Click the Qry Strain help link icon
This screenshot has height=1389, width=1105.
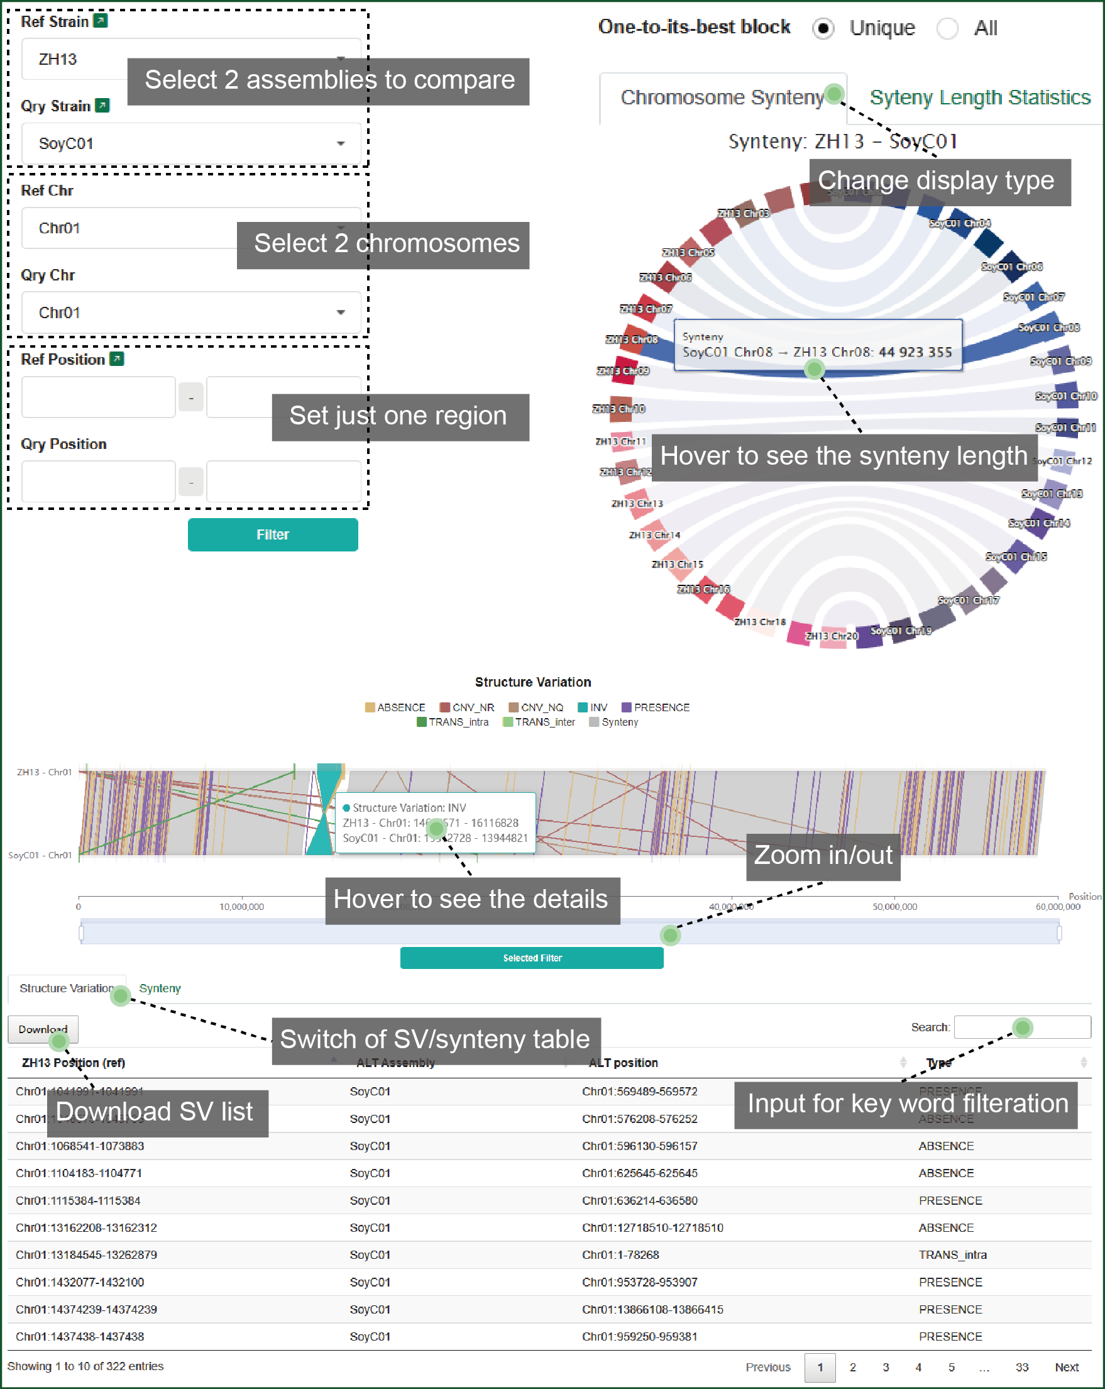tap(102, 105)
